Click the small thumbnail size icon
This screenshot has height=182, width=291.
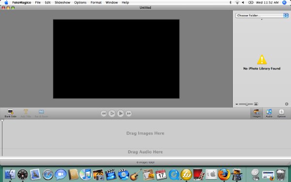point(237,104)
